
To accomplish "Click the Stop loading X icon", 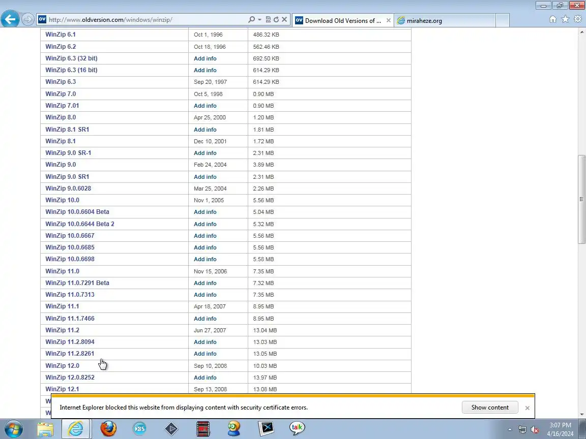I will point(284,19).
